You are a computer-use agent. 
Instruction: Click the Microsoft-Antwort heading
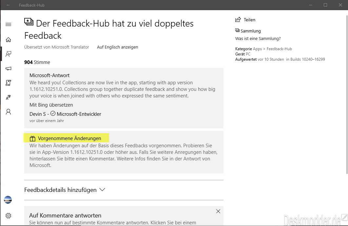pos(49,75)
